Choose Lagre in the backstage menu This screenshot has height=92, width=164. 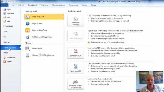8,10
